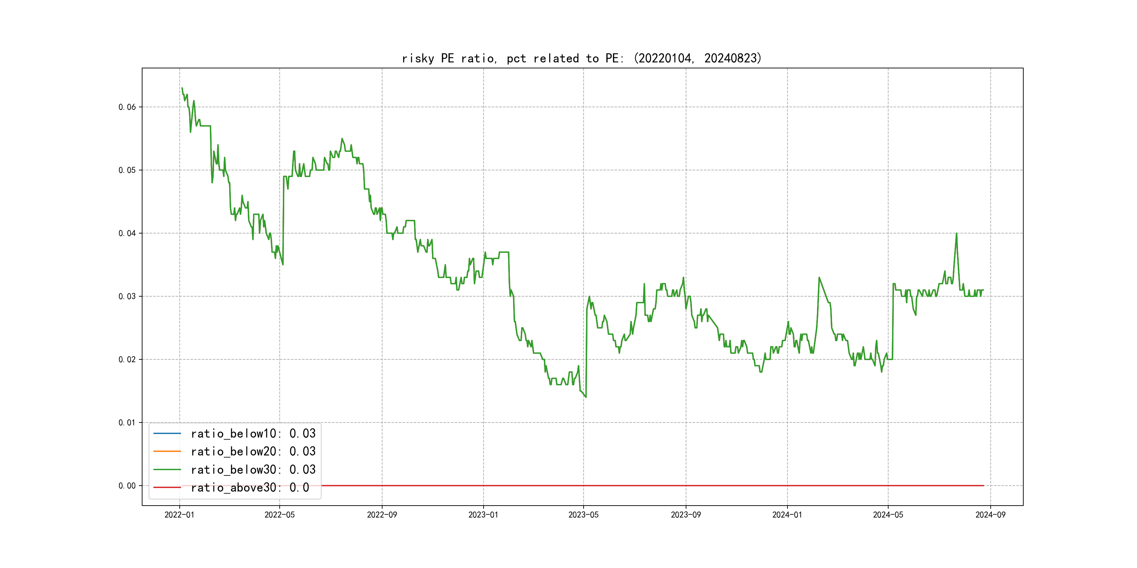
Task: Click the 0.04 y-axis tick label
Action: [x=127, y=233]
